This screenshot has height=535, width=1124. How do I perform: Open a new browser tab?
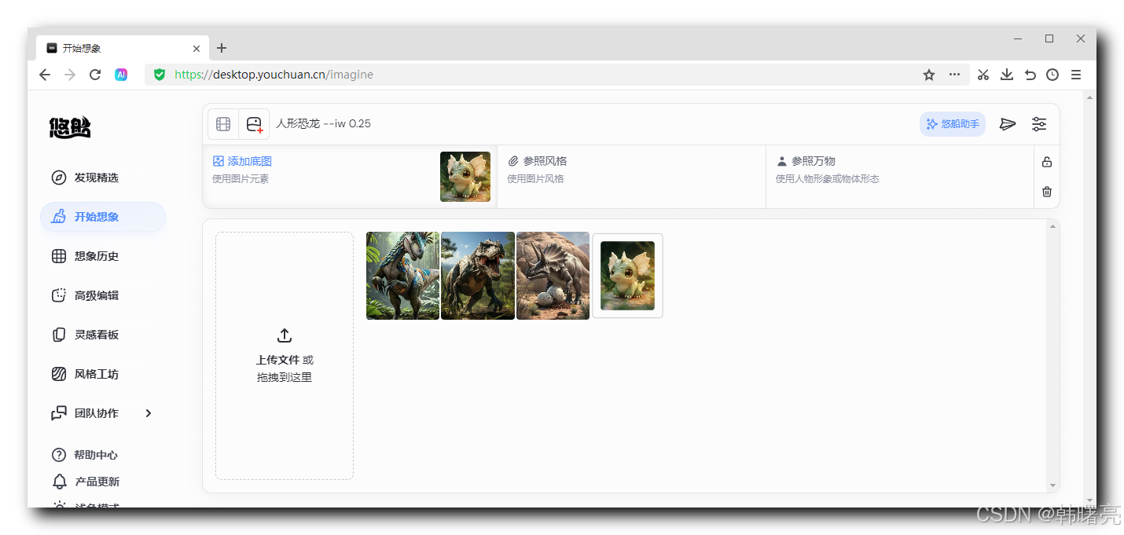click(222, 48)
